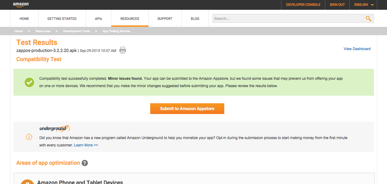
Task: Open the Blog navigation tab
Action: pos(195,19)
